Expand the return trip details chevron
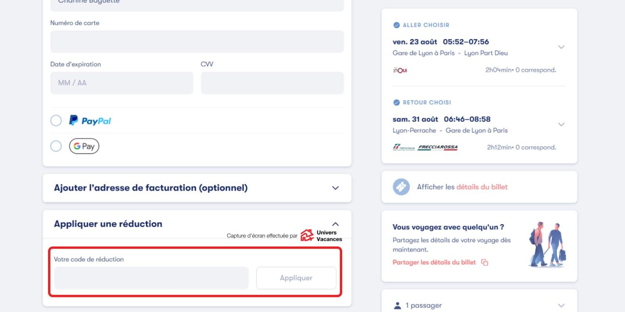The width and height of the screenshot is (625, 312). [x=561, y=124]
